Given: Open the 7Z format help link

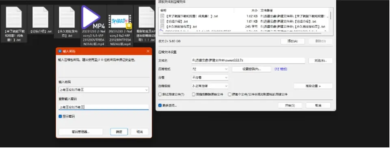Looking at the screenshot, I should 281,69.
